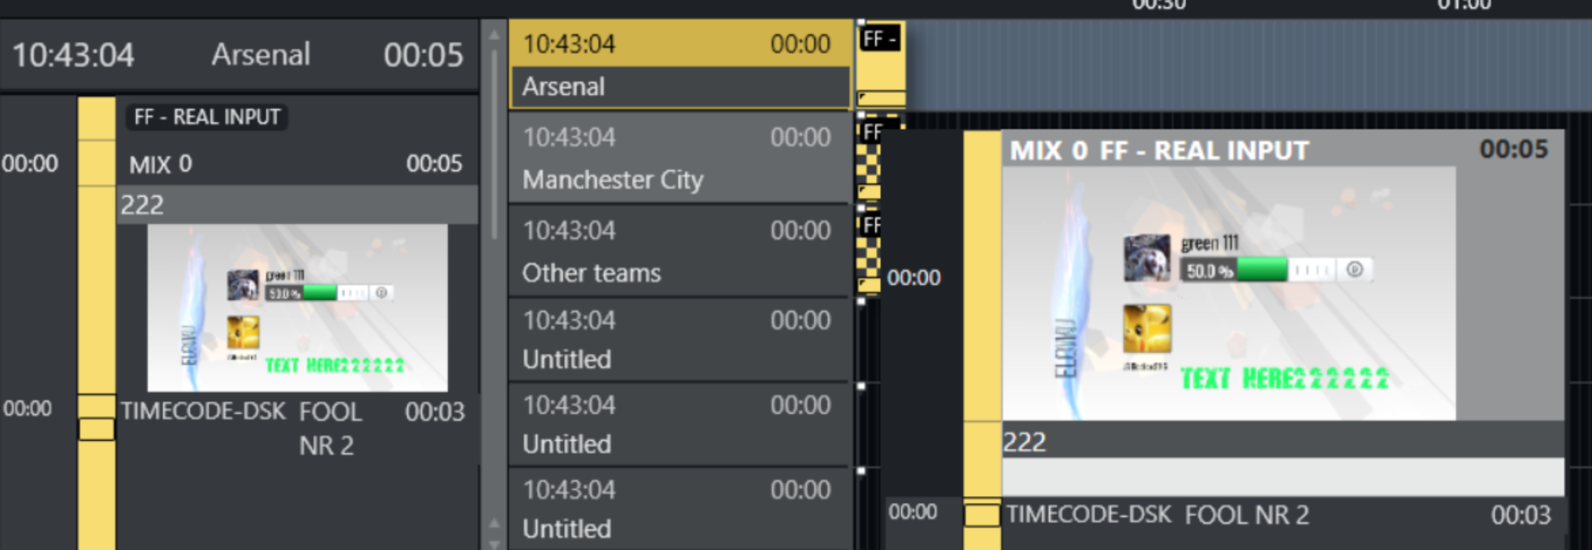
Task: Click the black FF - clip marker on timeline
Action: tap(880, 39)
